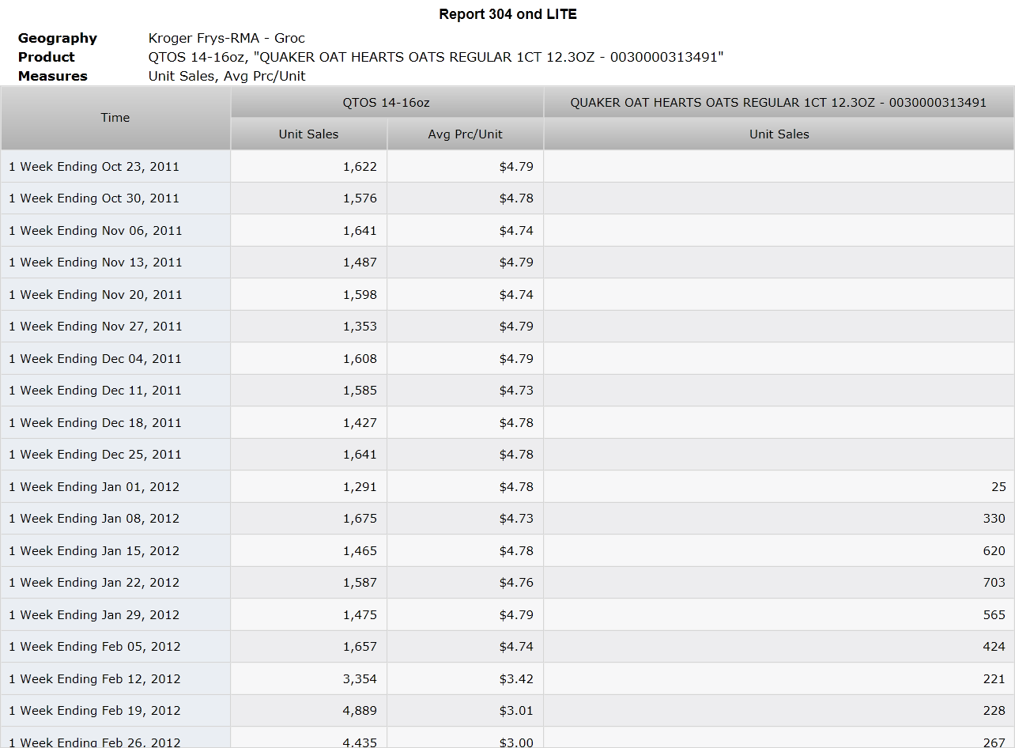This screenshot has width=1015, height=748.
Task: Click the Oat Hearts unit sales value 620
Action: [994, 551]
